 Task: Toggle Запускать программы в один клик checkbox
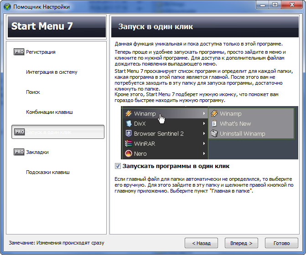118,166
